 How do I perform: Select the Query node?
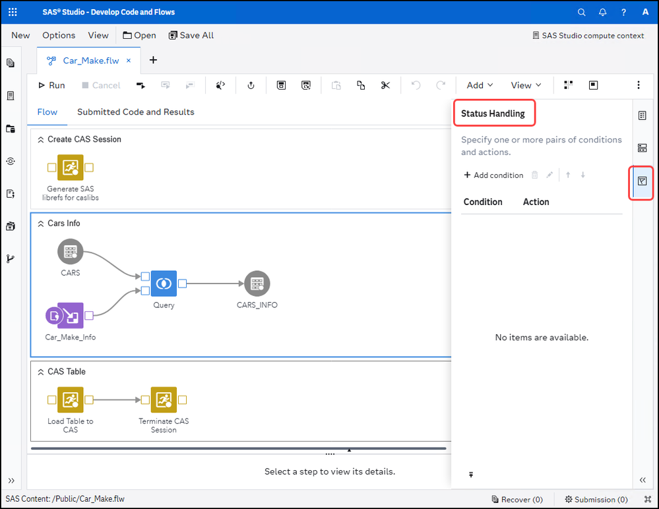tap(164, 284)
